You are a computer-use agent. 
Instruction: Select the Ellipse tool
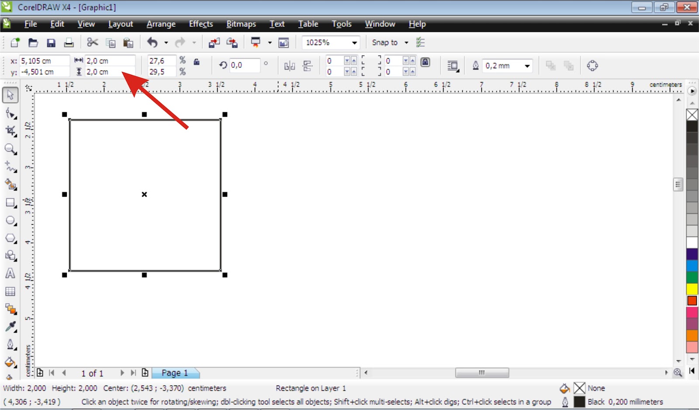10,220
